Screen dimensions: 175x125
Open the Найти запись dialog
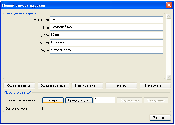pyautogui.click(x=87, y=85)
